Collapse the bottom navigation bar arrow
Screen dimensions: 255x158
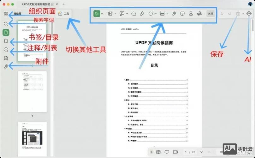click(151, 152)
